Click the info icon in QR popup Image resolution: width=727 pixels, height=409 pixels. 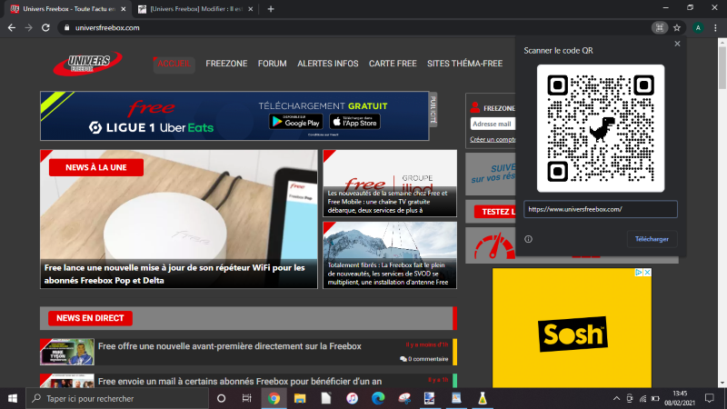coord(529,239)
